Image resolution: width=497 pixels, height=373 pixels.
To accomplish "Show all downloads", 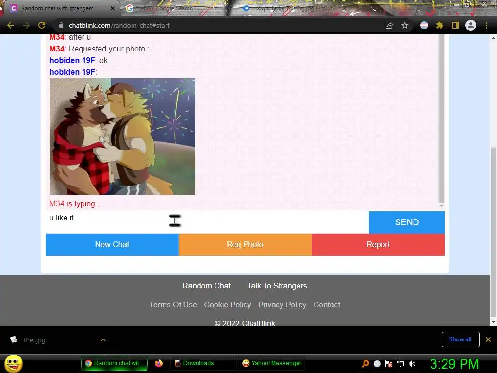I will point(460,339).
